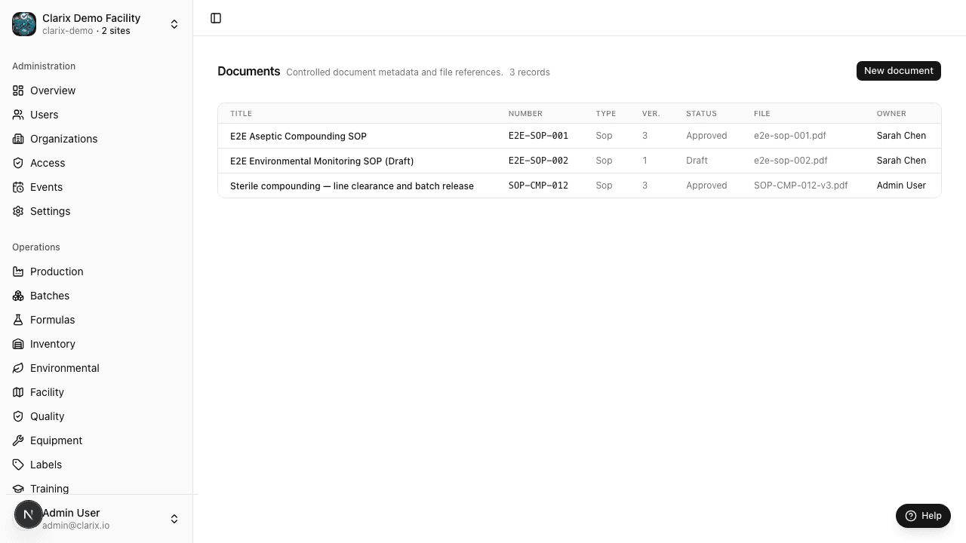966x543 pixels.
Task: Click the NUMBER column header
Action: point(525,114)
